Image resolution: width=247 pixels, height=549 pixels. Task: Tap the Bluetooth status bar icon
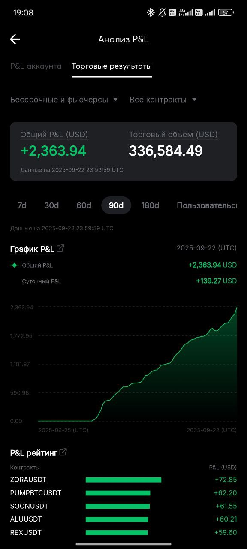pos(151,12)
